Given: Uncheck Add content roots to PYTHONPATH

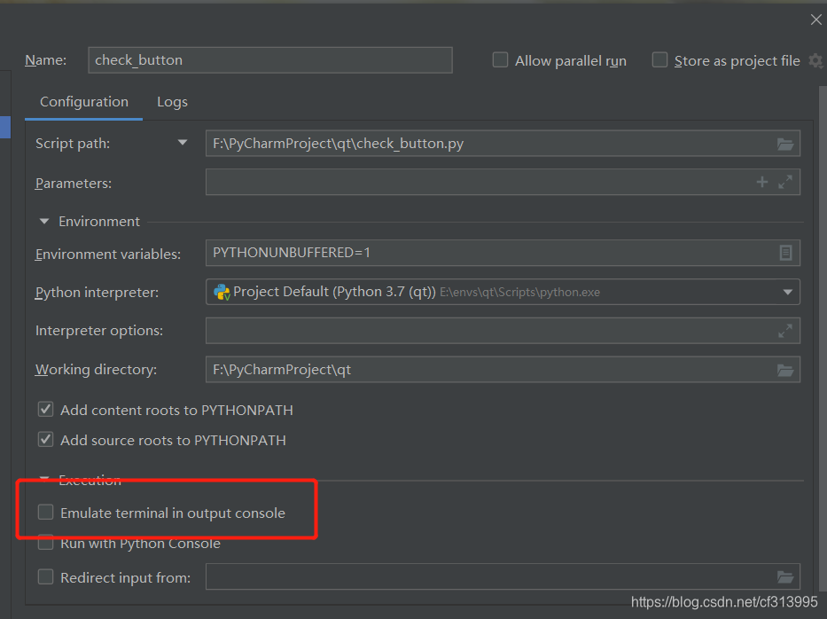Looking at the screenshot, I should click(x=46, y=410).
